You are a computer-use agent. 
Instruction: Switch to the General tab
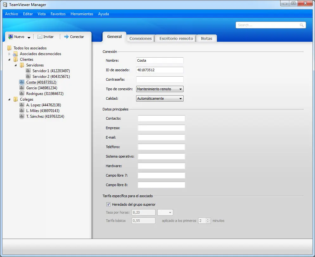click(x=114, y=37)
